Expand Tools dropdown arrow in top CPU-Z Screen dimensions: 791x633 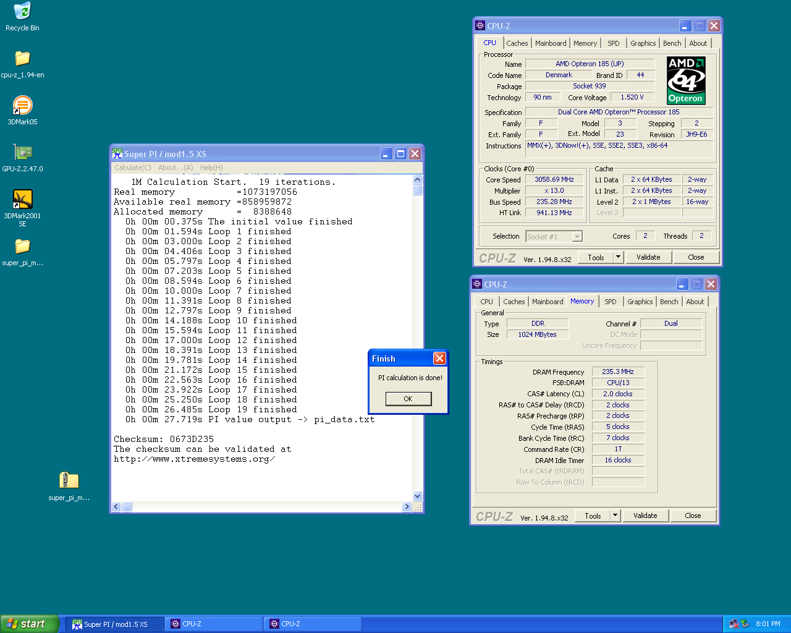point(618,257)
